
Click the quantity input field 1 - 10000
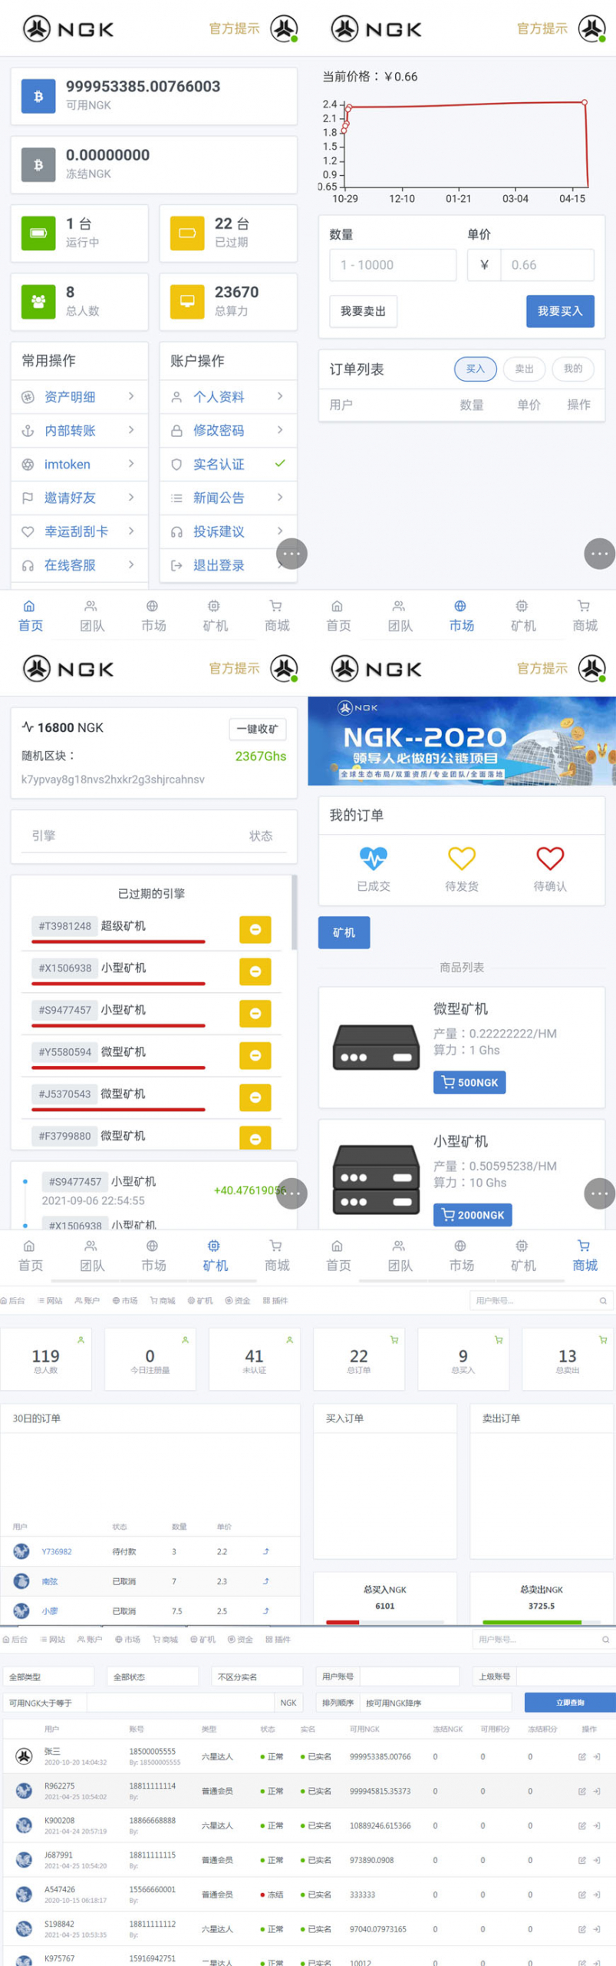pyautogui.click(x=393, y=265)
